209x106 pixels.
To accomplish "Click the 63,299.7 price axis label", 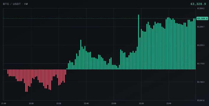I will [201, 27].
